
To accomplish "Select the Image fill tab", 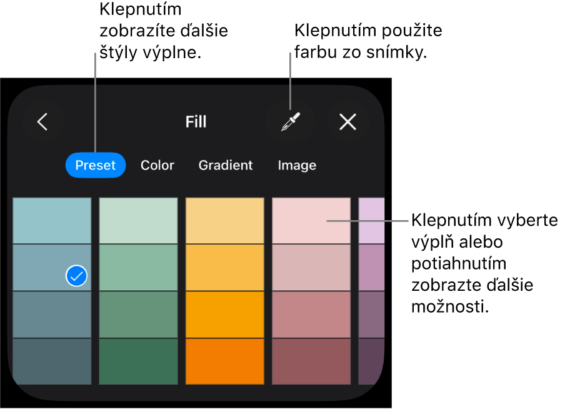I will 297,165.
